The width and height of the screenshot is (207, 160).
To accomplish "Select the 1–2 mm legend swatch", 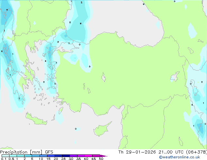I will coord(21,156).
